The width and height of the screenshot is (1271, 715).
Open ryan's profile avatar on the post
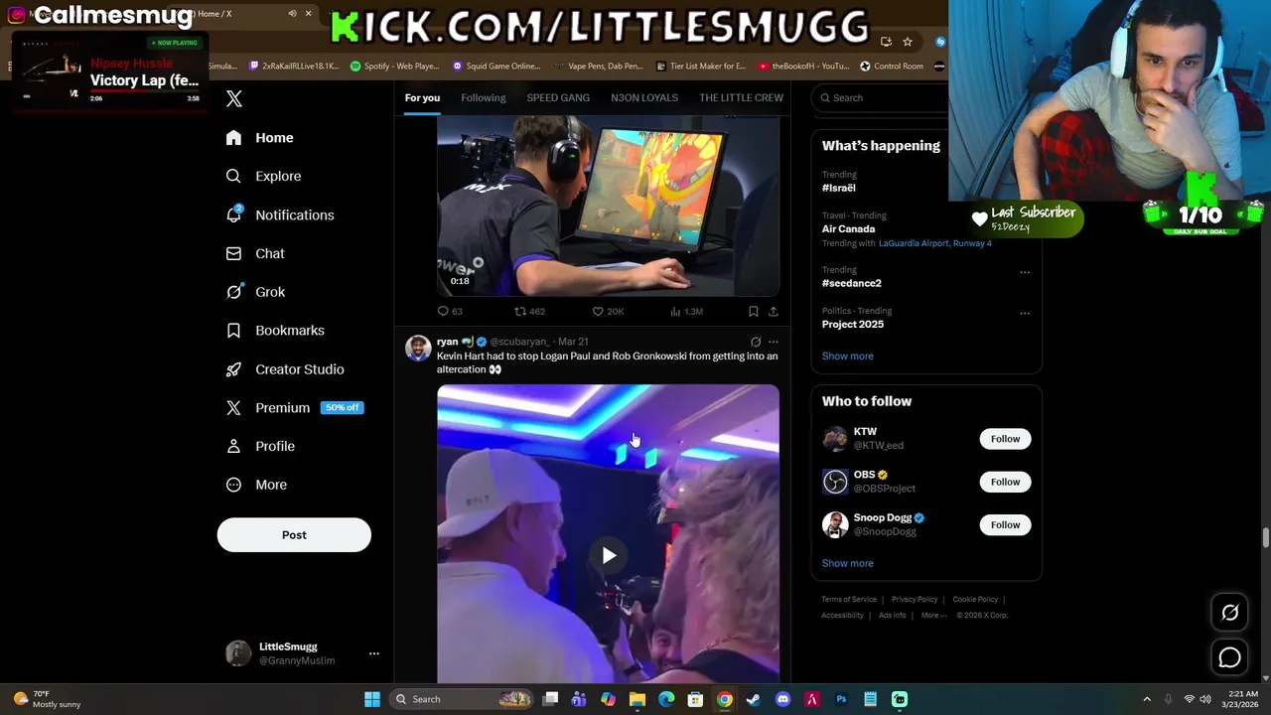418,349
